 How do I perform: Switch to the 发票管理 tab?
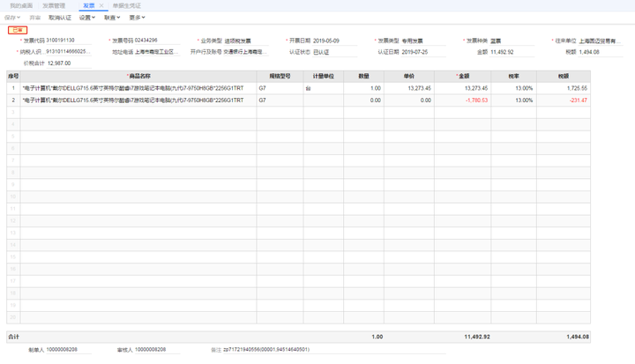point(54,5)
